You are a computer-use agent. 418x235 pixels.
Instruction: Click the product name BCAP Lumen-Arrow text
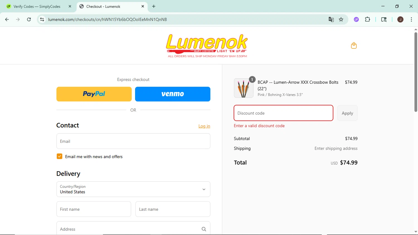298,85
